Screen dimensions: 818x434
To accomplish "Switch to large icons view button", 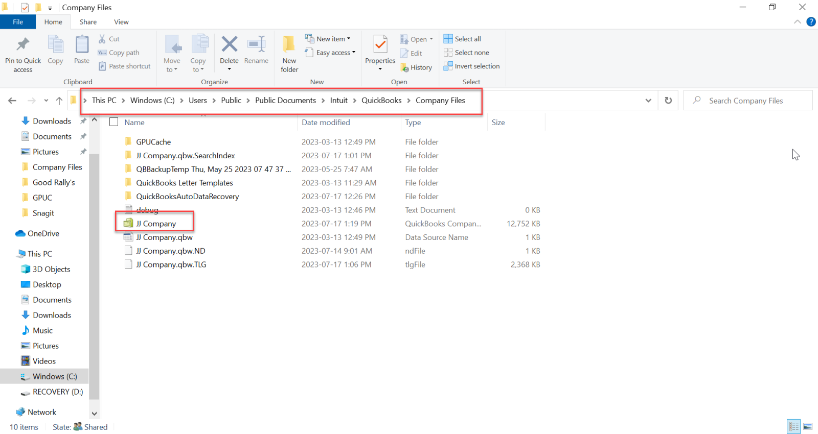I will click(808, 426).
